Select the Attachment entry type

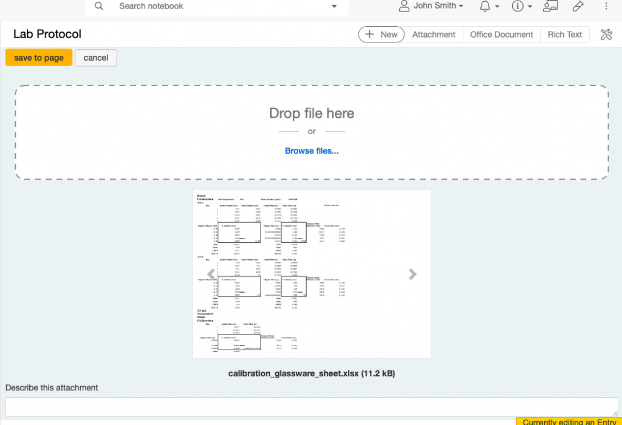[x=434, y=35]
